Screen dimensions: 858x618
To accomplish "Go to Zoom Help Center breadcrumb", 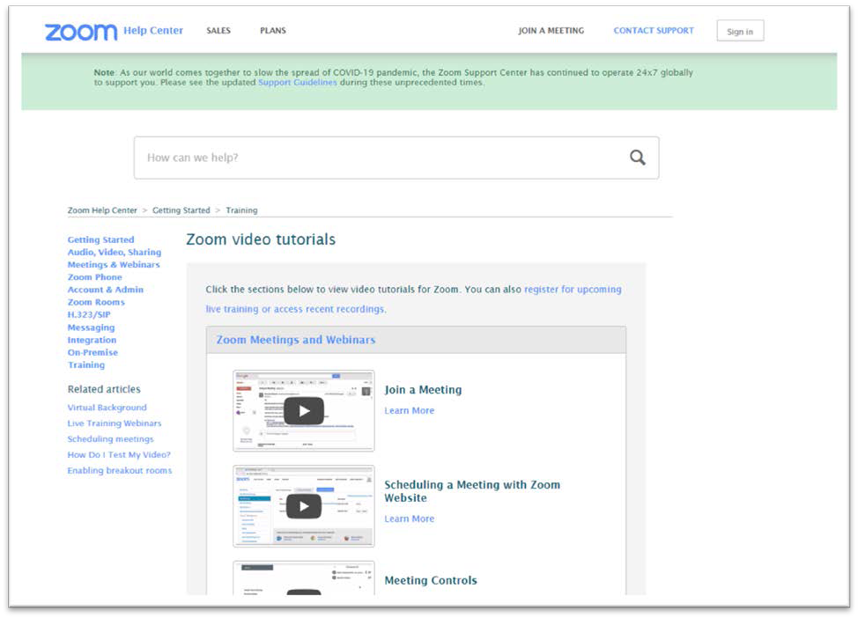I will click(x=102, y=210).
